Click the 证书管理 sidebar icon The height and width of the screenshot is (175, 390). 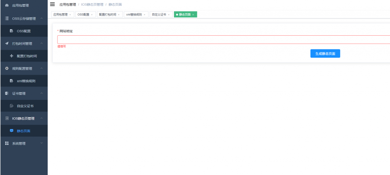click(x=7, y=93)
